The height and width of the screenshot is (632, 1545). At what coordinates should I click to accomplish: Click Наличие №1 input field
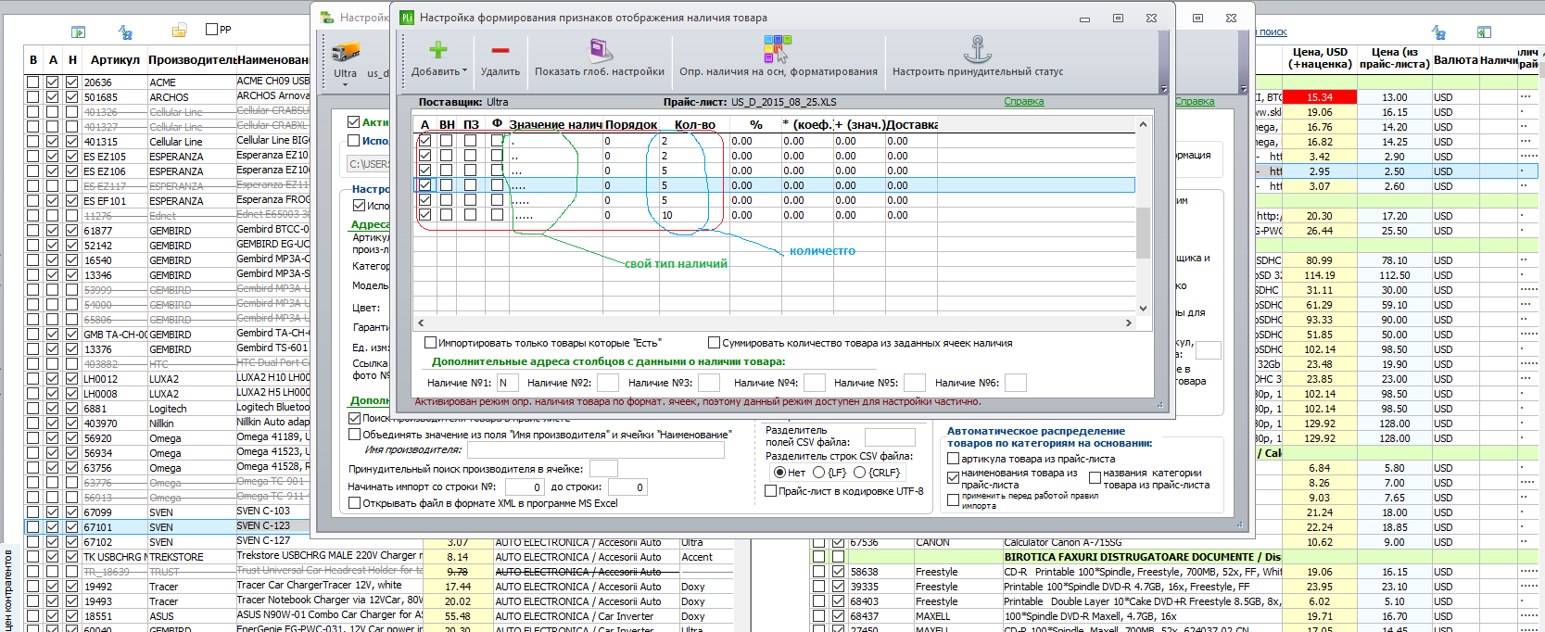(507, 383)
